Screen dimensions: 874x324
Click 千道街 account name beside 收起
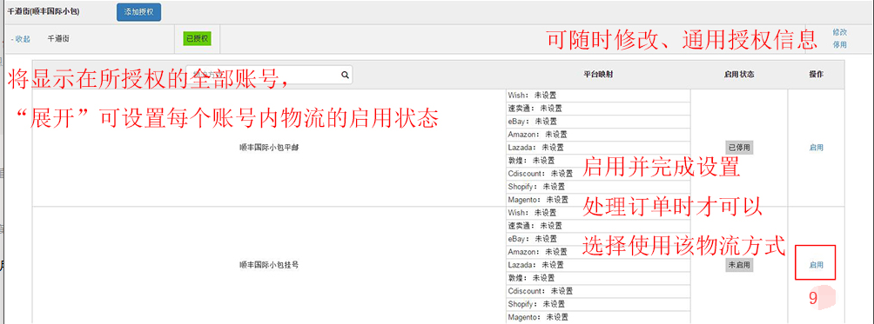point(58,39)
